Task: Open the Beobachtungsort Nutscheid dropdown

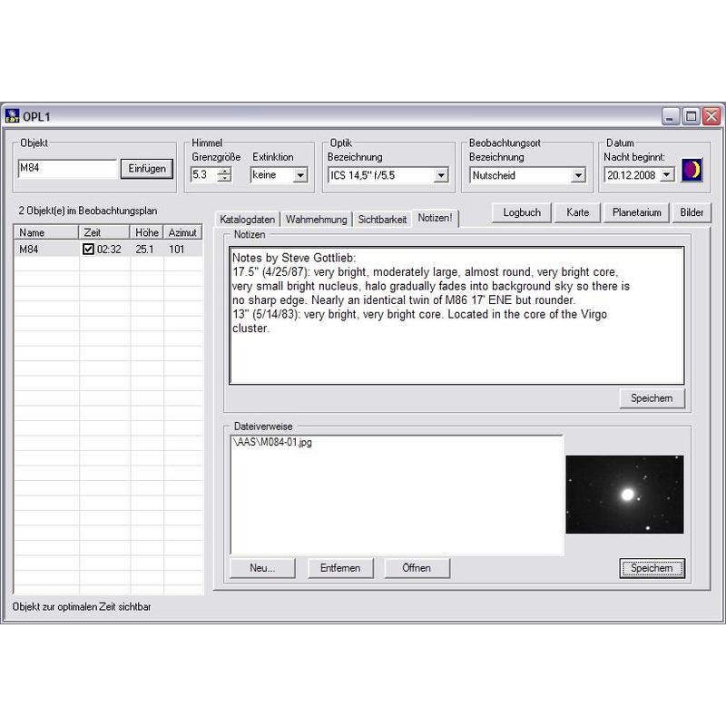Action: pyautogui.click(x=578, y=175)
